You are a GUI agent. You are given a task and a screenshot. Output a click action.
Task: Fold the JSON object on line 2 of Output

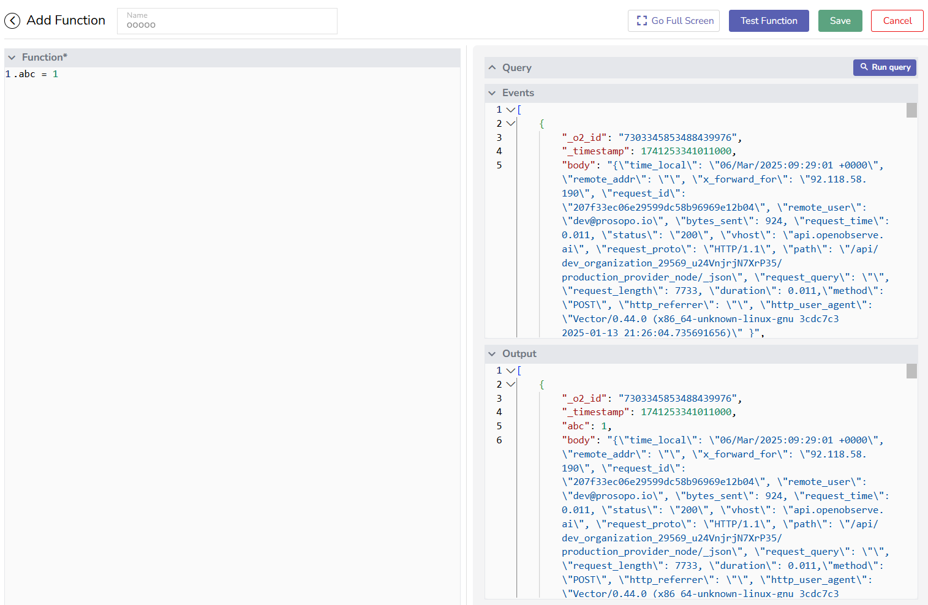(x=511, y=384)
